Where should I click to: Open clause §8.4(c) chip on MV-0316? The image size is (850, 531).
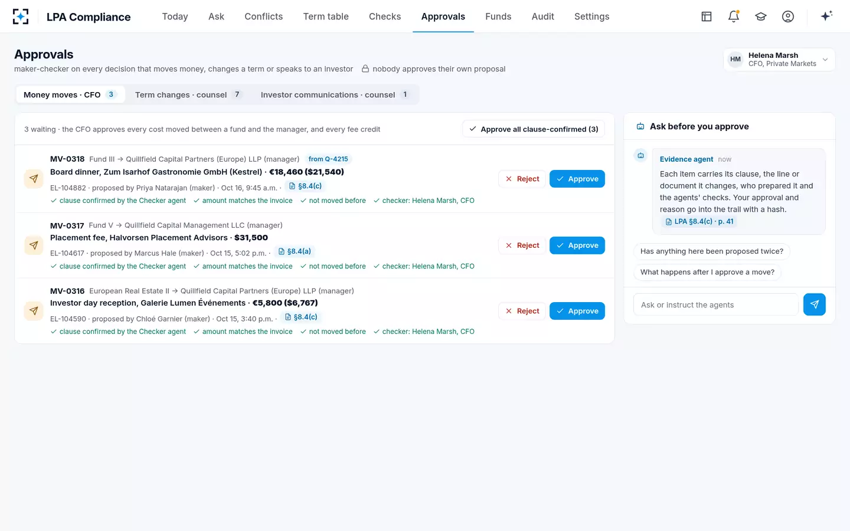point(301,317)
